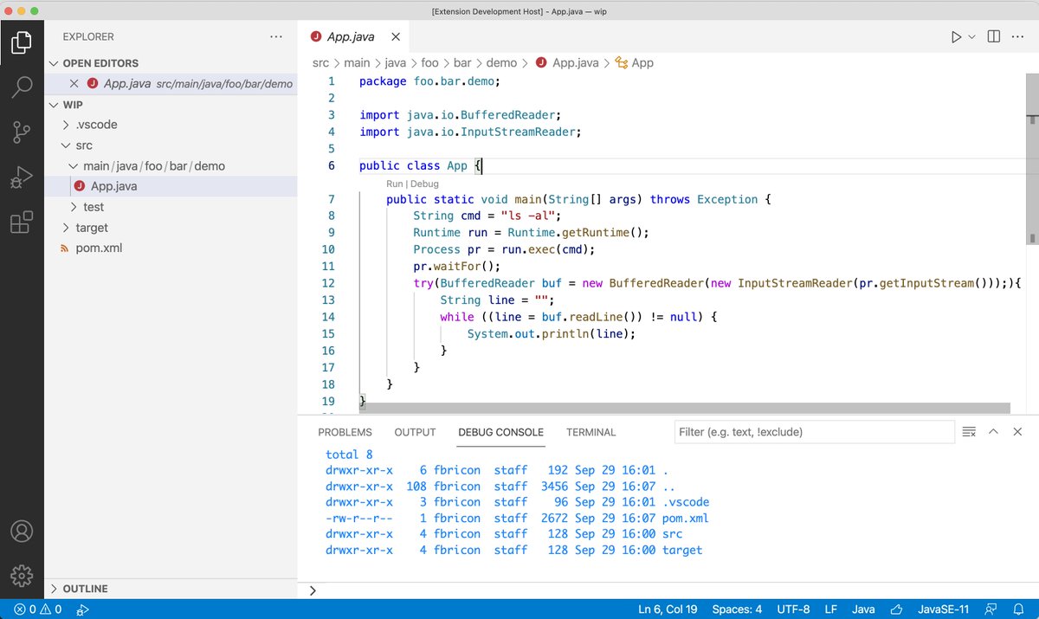Image resolution: width=1039 pixels, height=619 pixels.
Task: Change language mode from Java
Action: coord(863,609)
